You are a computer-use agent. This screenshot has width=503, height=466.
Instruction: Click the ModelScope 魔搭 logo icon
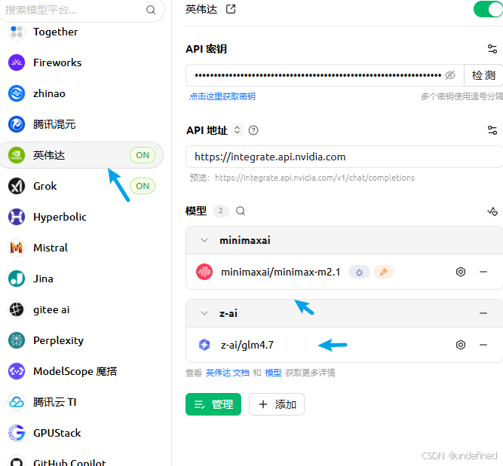pyautogui.click(x=17, y=371)
